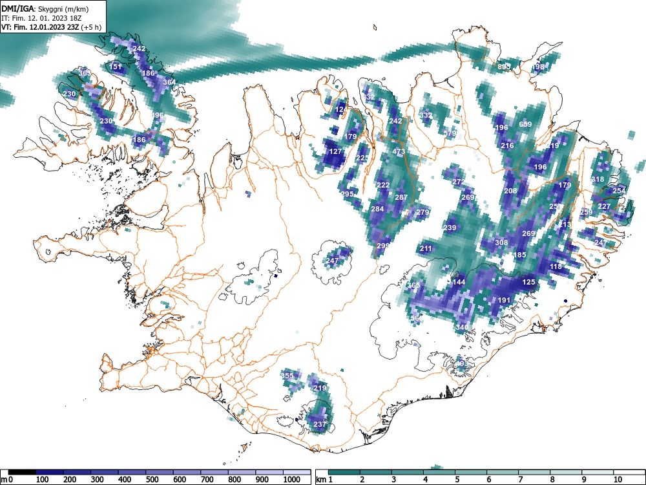
Task: Click the visibility value '191' on the map
Action: [505, 300]
